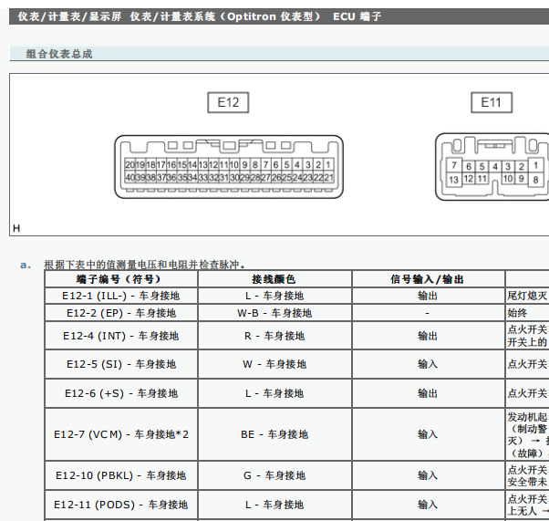The width and height of the screenshot is (549, 521).
Task: Select the 信号输入/输出 column header
Action: pos(429,279)
